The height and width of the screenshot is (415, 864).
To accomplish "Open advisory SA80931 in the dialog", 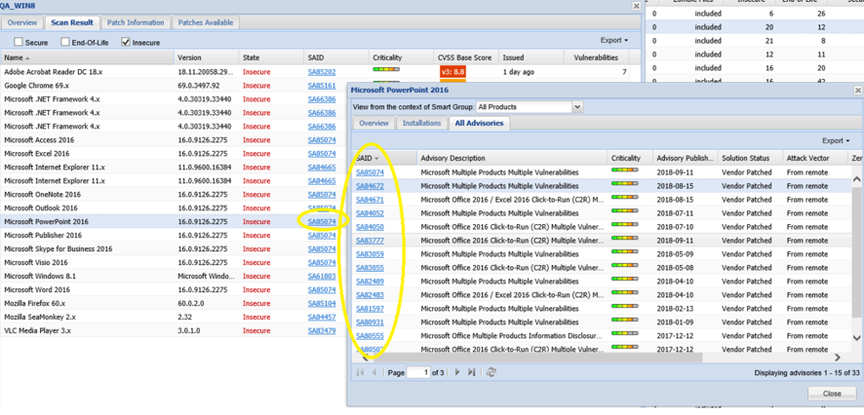I will pos(370,322).
